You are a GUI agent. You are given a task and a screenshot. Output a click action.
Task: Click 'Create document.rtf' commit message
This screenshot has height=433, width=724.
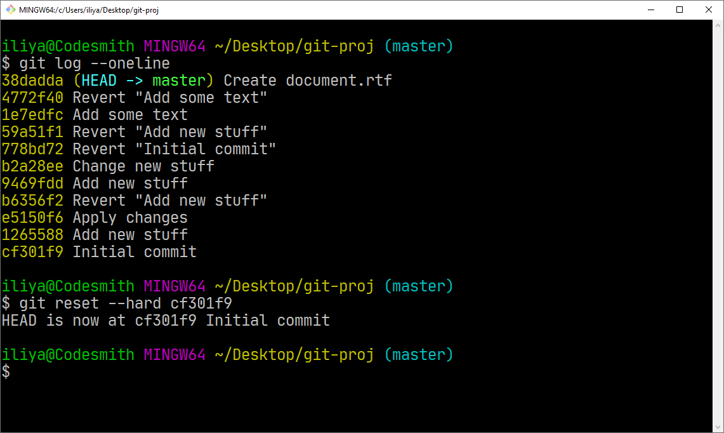[308, 81]
